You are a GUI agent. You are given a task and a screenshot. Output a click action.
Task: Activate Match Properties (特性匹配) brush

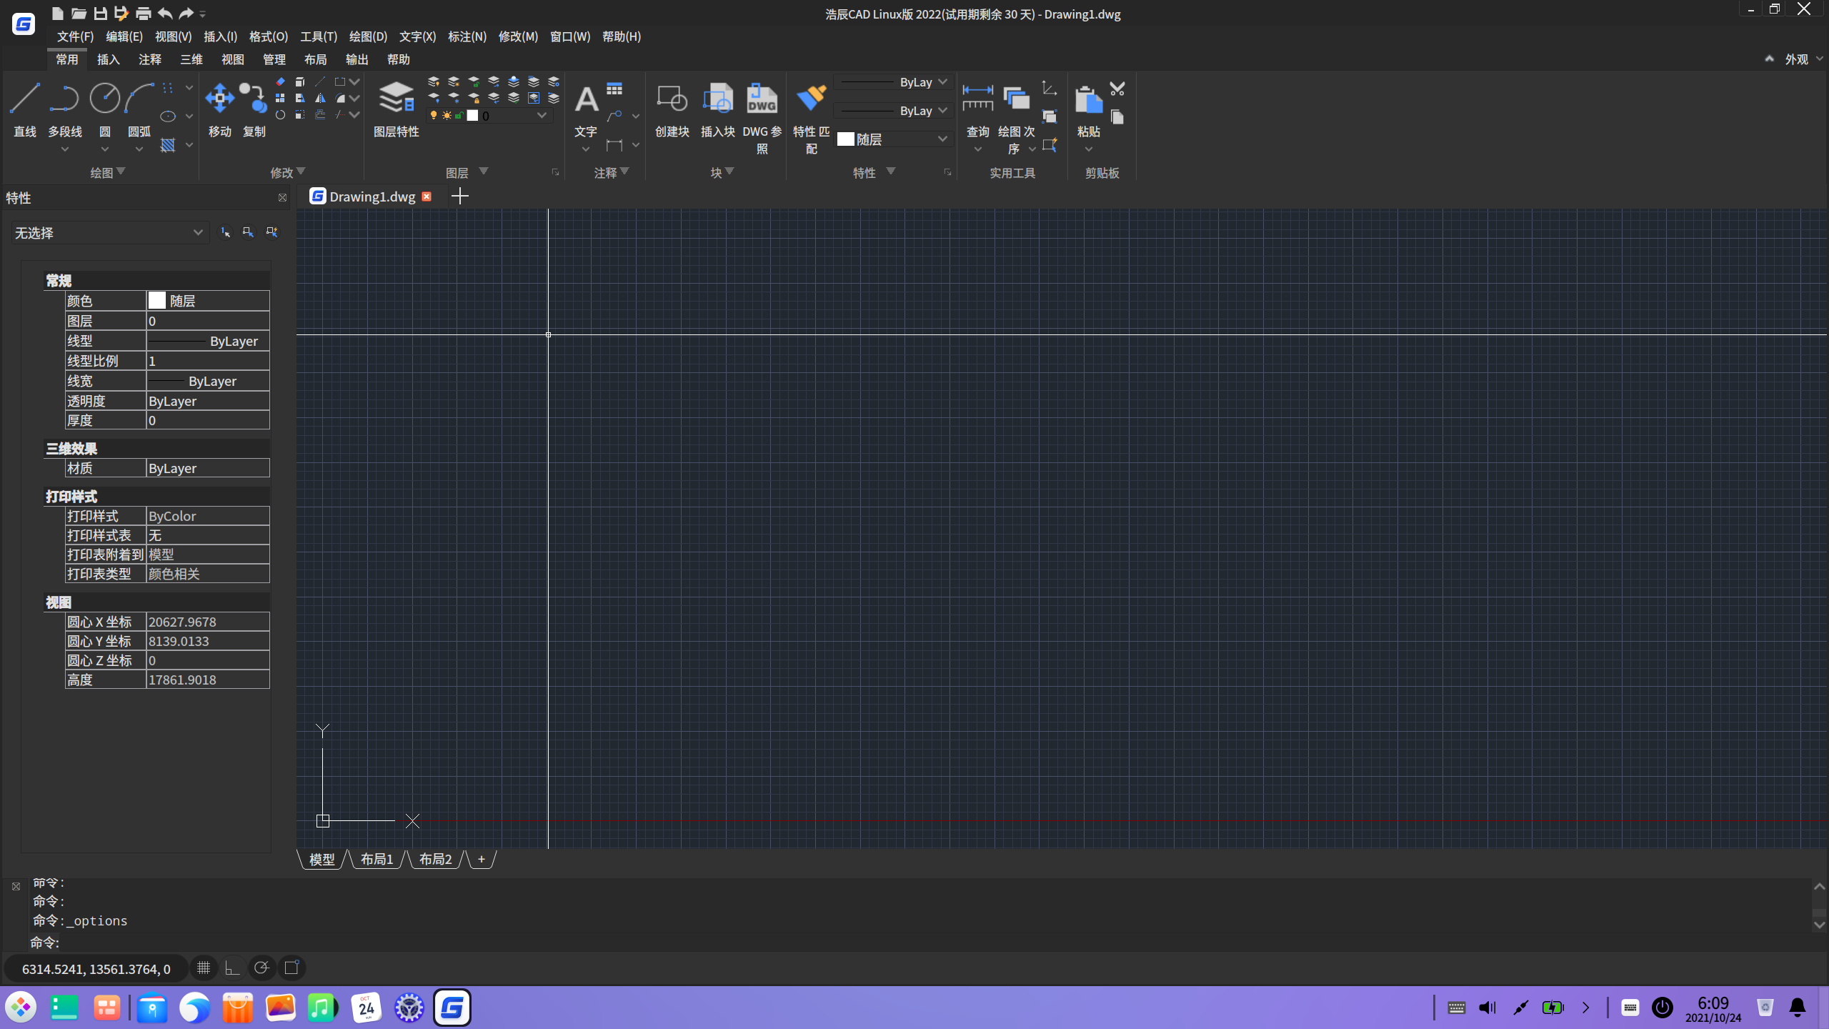tap(811, 99)
